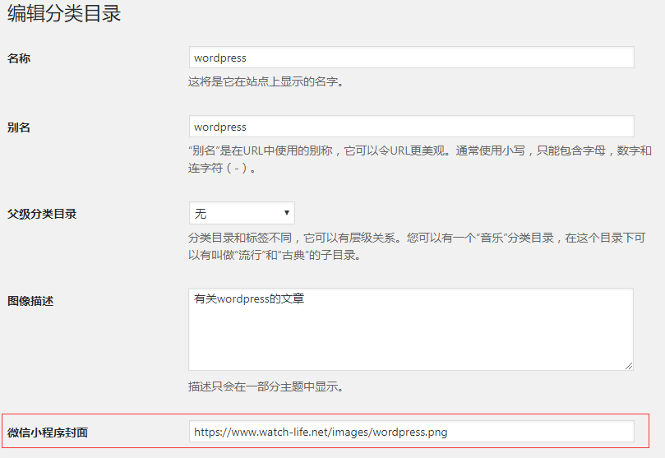Click the 微信小程序封面 URL input field

click(x=411, y=432)
